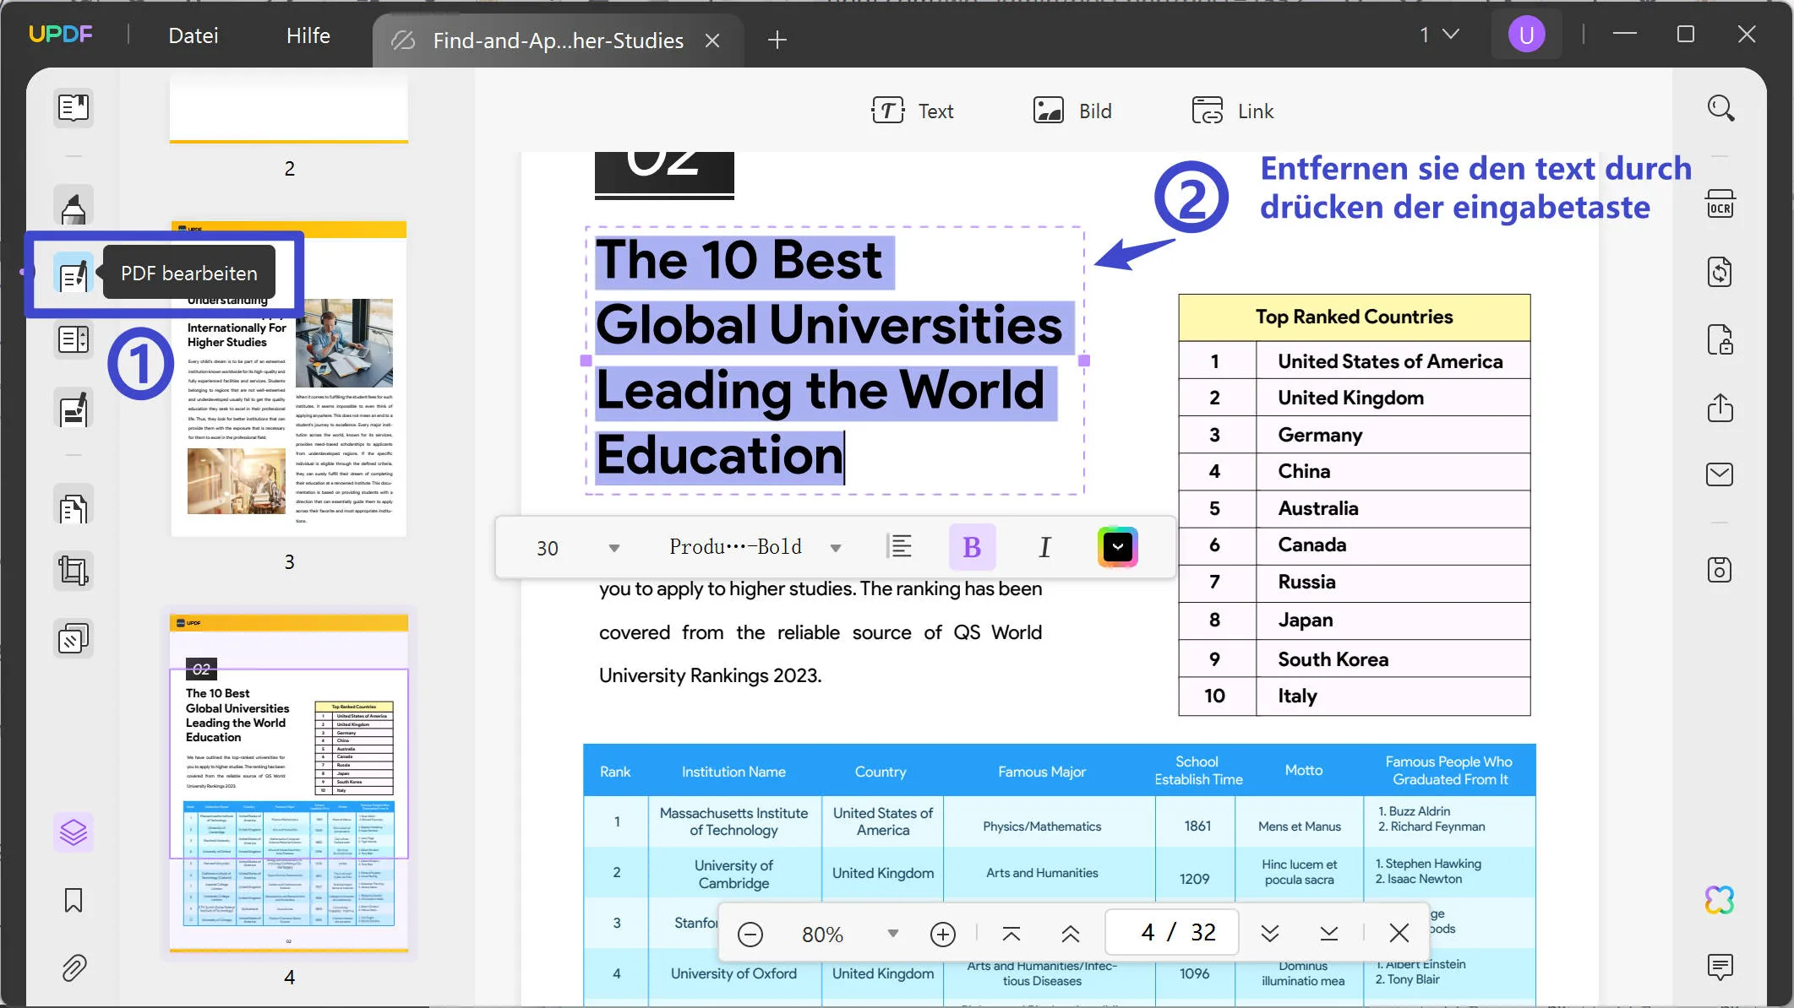Viewport: 1794px width, 1008px height.
Task: Open the OCR tool in right sidebar
Action: coord(1720,205)
